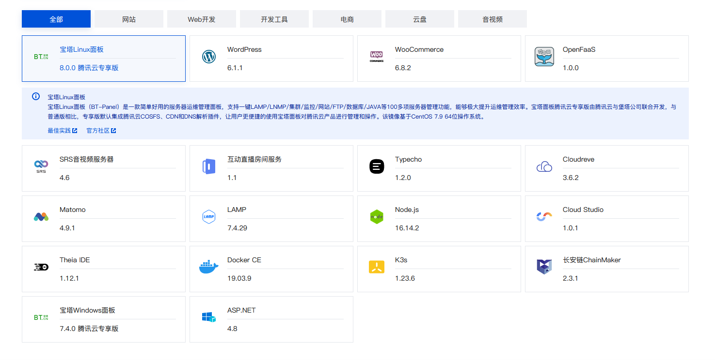Click Matomo version 4.9.1
The width and height of the screenshot is (715, 360).
(x=67, y=228)
